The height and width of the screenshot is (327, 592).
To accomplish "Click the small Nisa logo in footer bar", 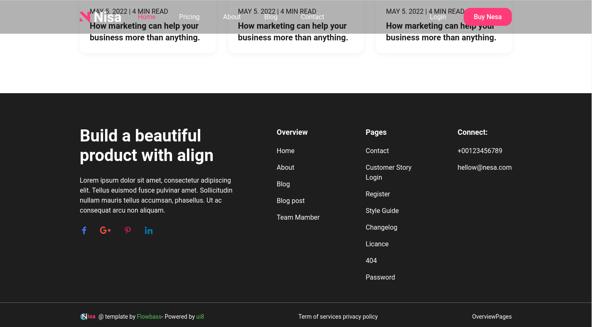I will [88, 317].
